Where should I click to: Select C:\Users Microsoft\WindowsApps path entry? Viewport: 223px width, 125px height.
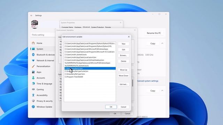pos(90,49)
